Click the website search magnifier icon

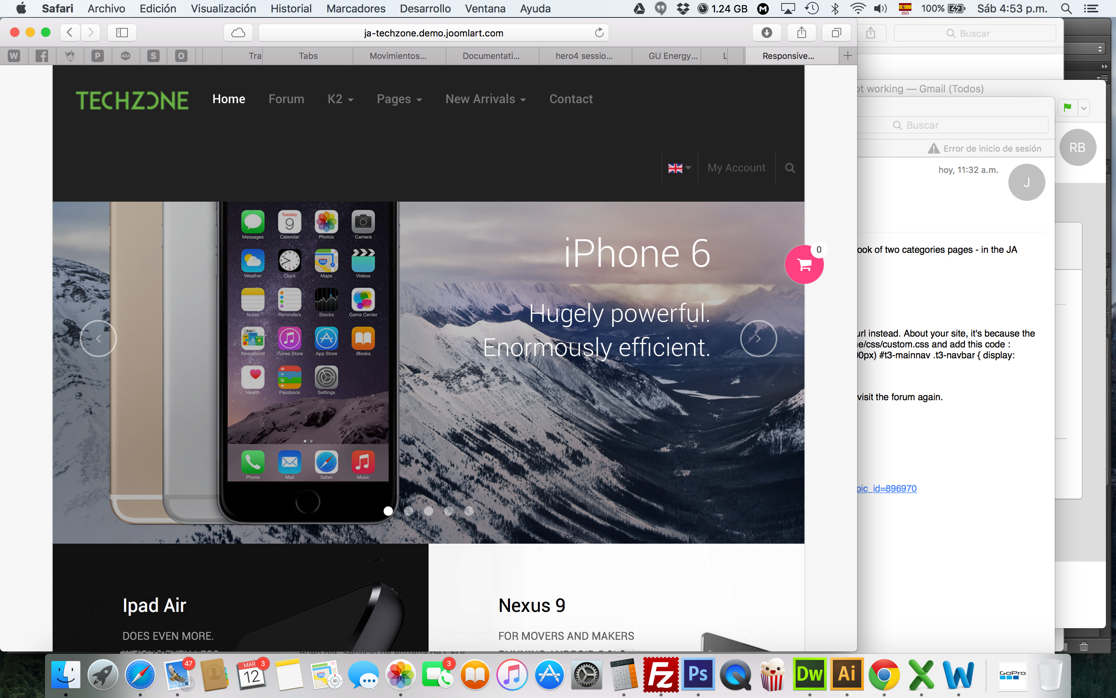click(789, 168)
